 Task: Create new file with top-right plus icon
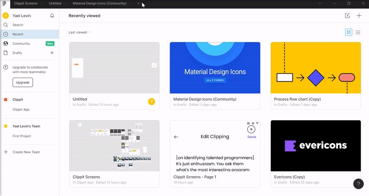coord(359,16)
